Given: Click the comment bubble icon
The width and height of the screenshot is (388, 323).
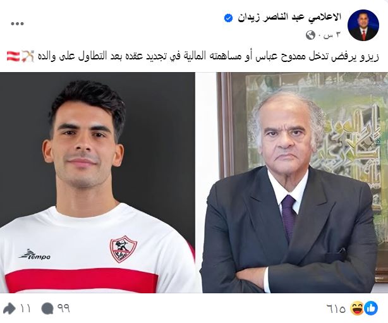Looking at the screenshot, I should (x=47, y=308).
